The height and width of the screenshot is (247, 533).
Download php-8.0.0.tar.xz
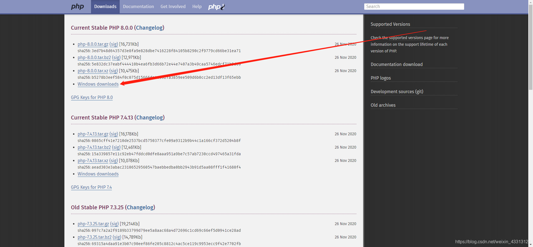point(93,71)
